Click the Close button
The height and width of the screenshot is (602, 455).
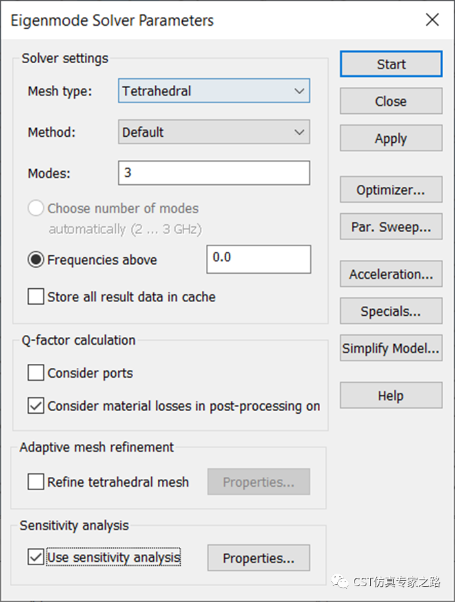pos(391,101)
